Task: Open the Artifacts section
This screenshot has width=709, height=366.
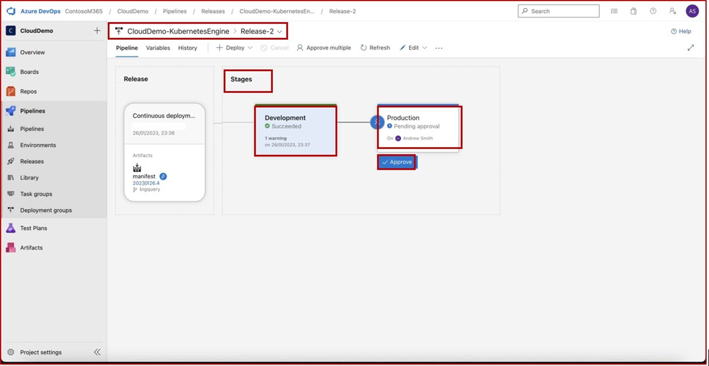Action: click(31, 248)
